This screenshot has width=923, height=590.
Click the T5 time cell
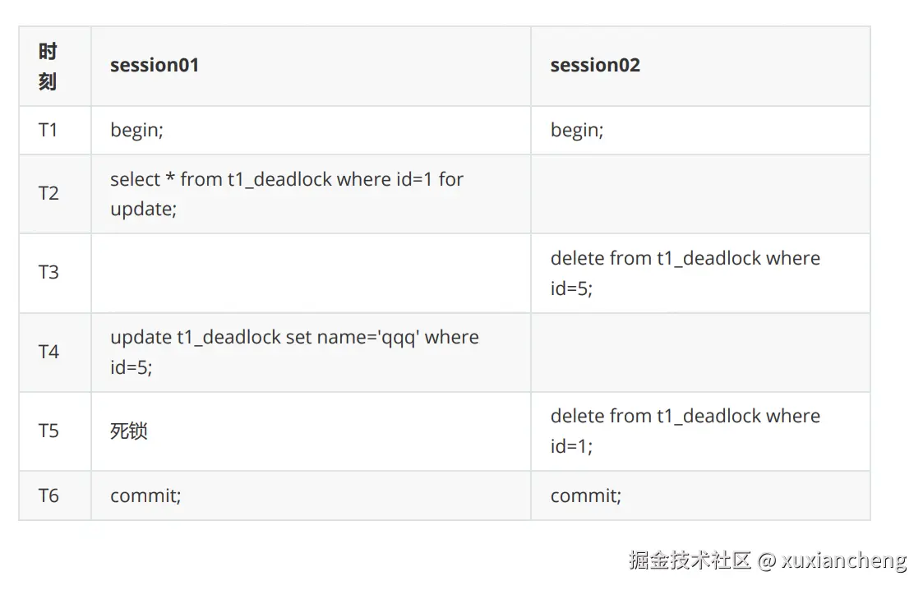click(48, 431)
